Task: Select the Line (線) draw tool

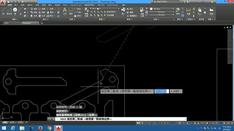Action: [x=3, y=11]
